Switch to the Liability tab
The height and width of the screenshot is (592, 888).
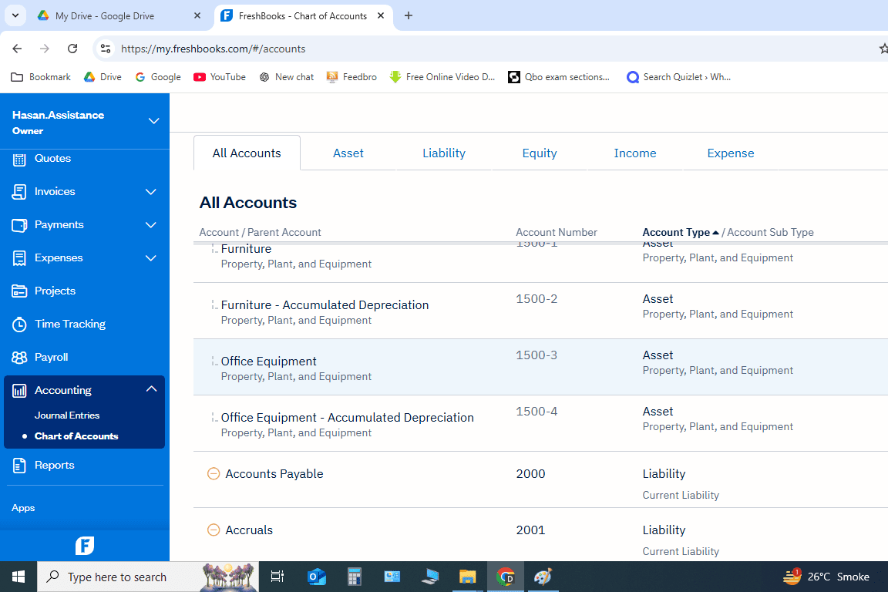tap(444, 153)
